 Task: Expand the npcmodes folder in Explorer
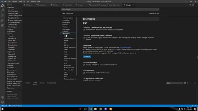[11, 31]
